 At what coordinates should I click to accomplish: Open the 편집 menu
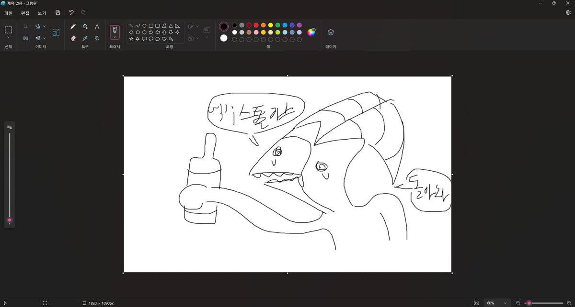coord(25,13)
